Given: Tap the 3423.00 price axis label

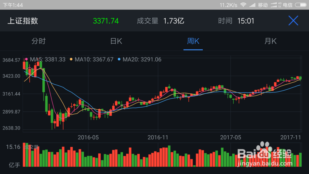Looking at the screenshot, I should click(11, 76).
